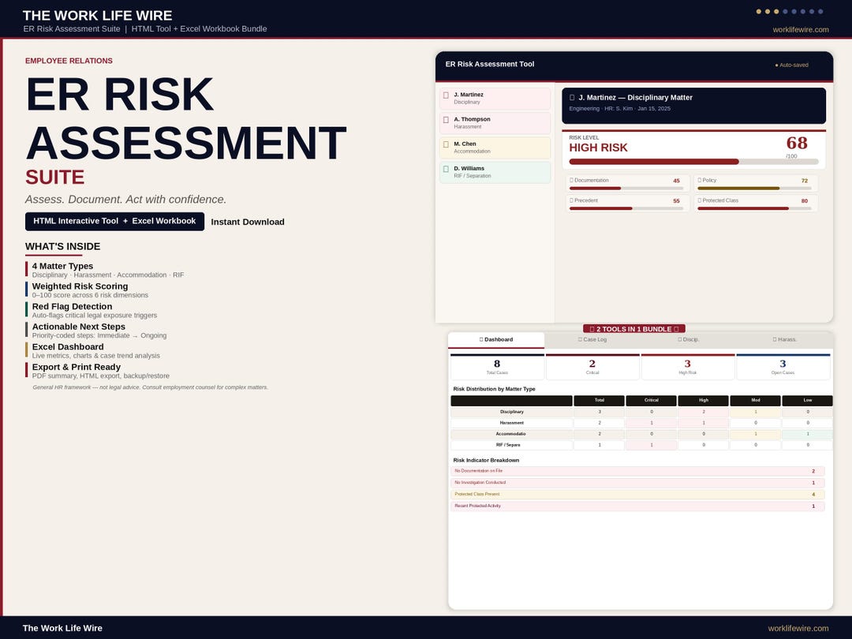
Task: Click the Protected Class score bar
Action: point(754,208)
